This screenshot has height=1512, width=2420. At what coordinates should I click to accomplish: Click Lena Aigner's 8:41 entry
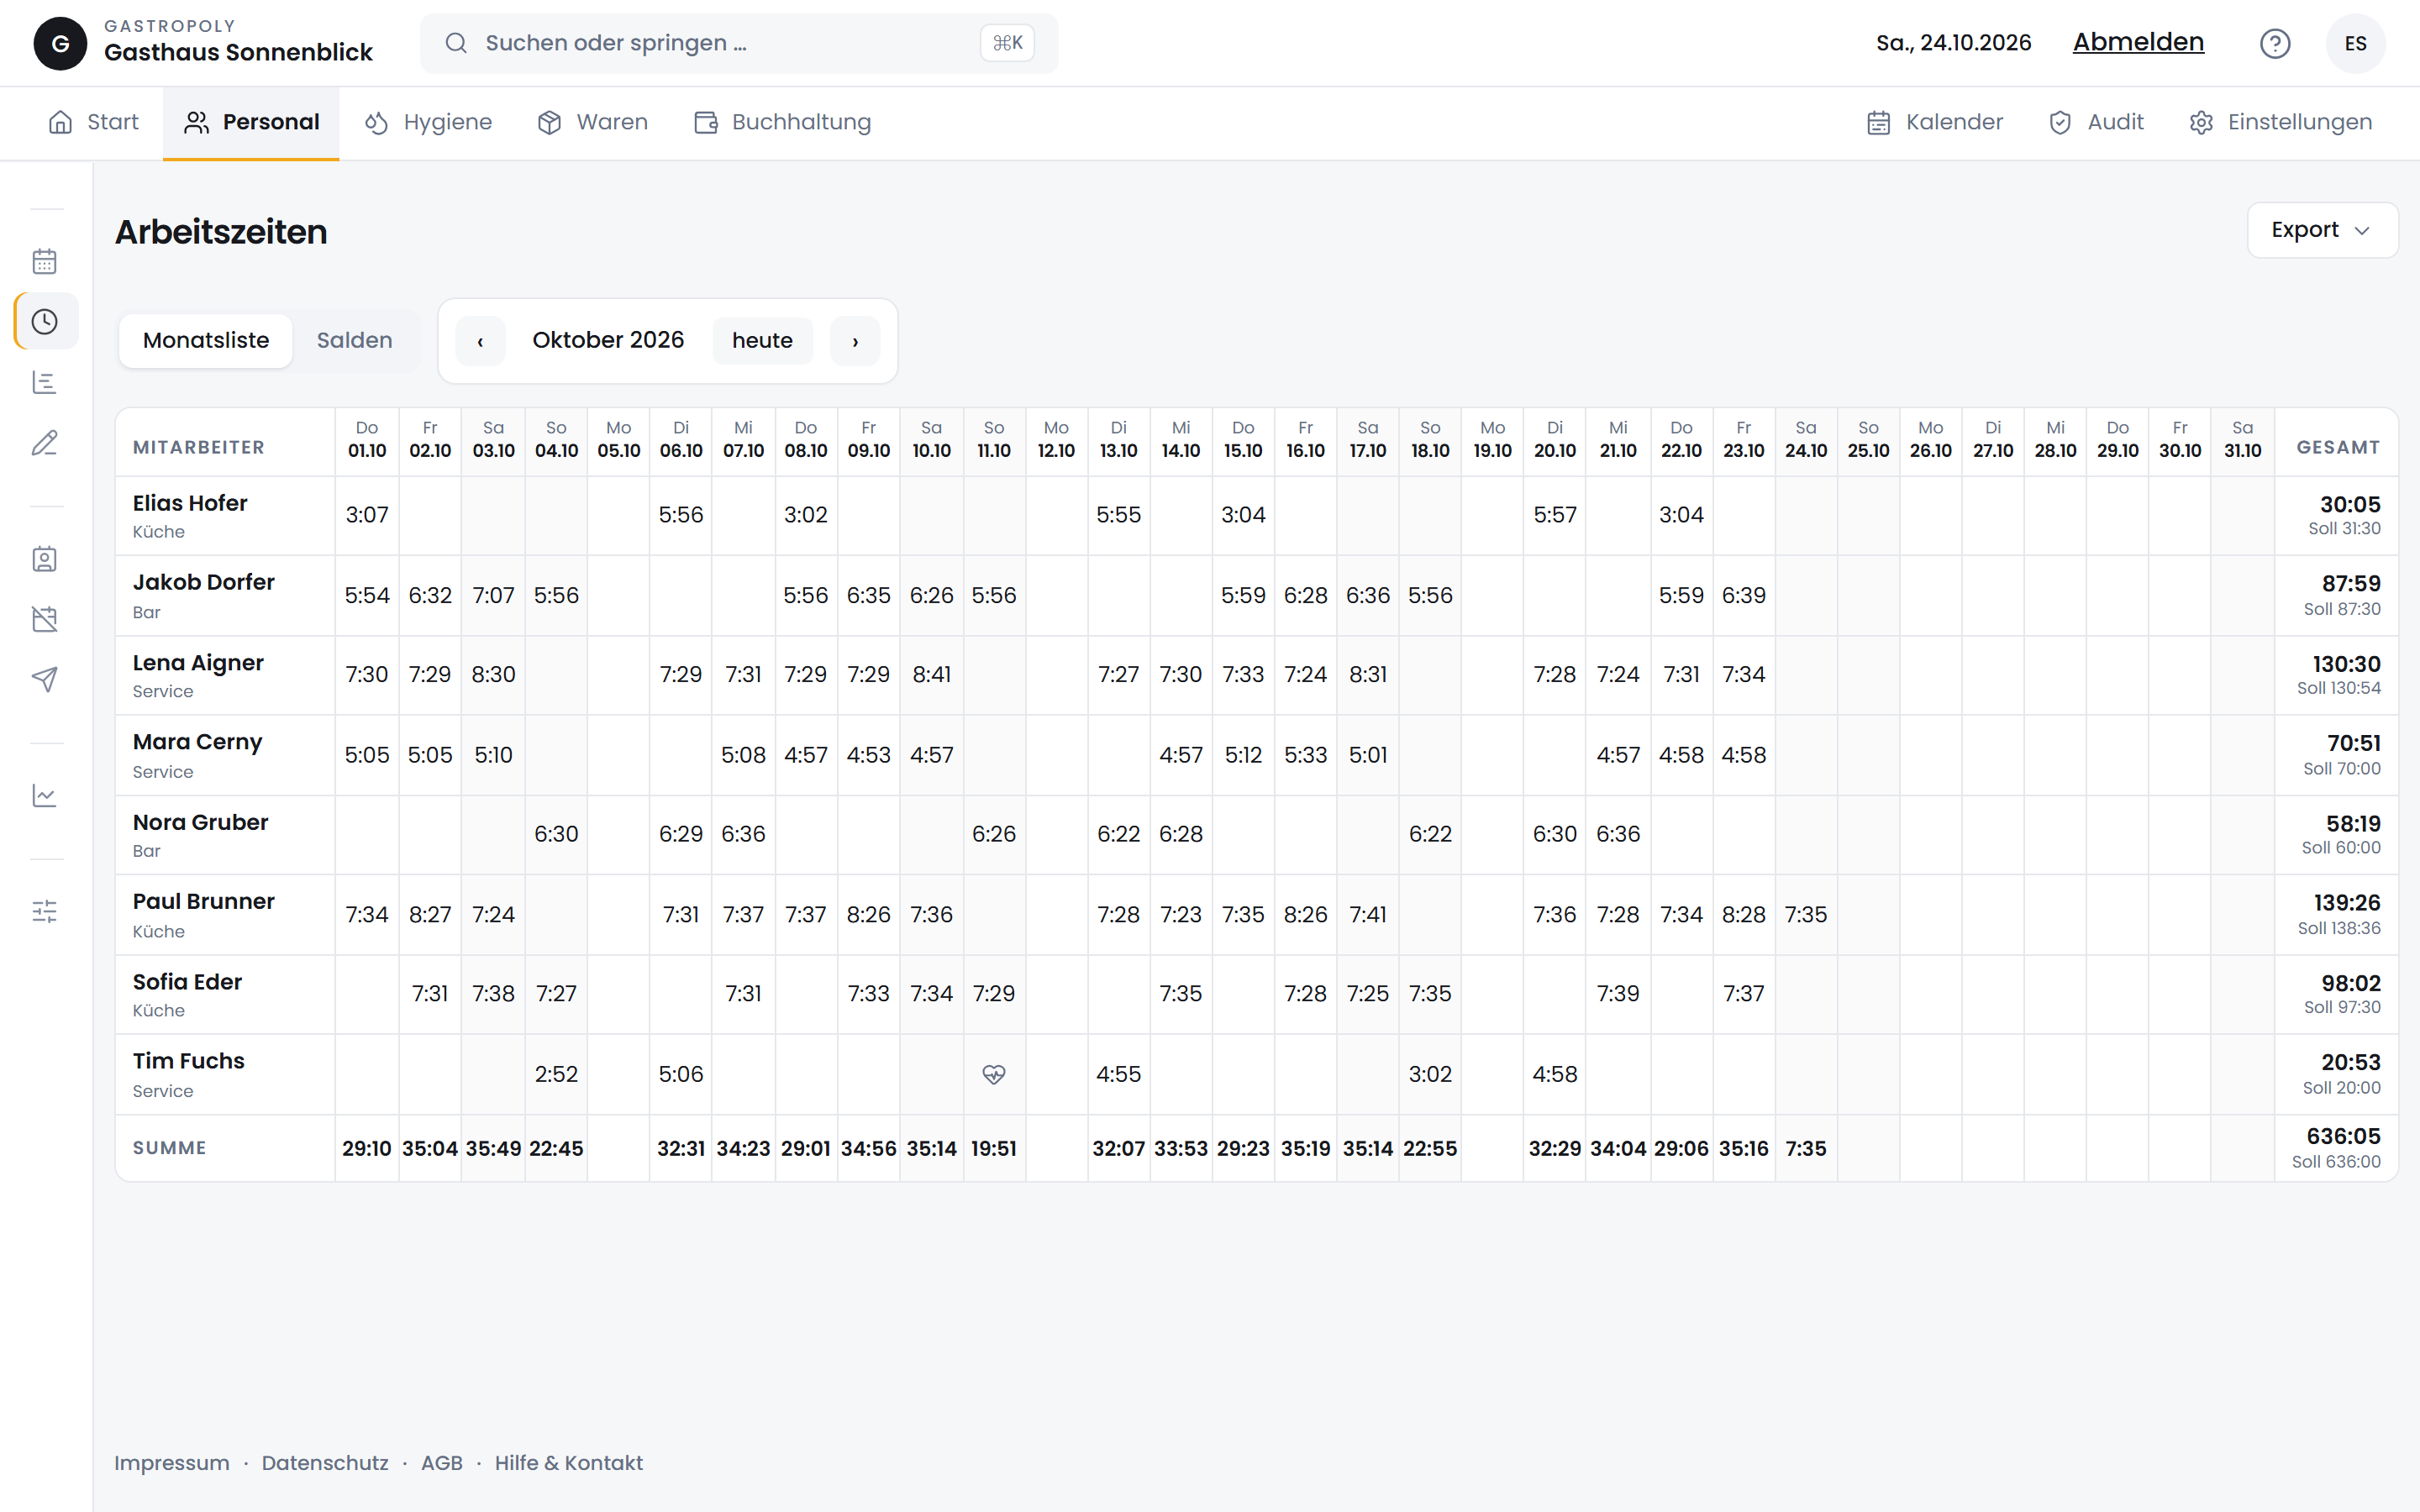[x=931, y=674]
